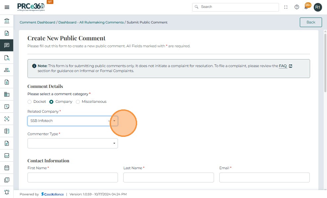Screen dimensions: 327x198
Task: Open the hamburger navigation menu
Action: coord(7,7)
